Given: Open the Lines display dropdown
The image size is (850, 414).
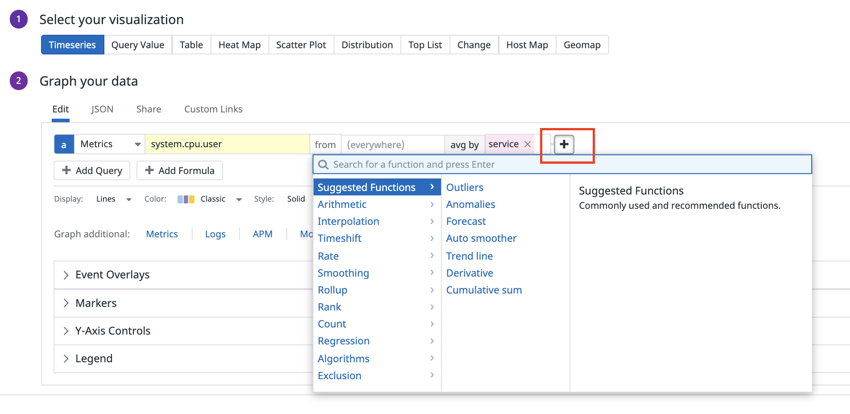Looking at the screenshot, I should (113, 199).
